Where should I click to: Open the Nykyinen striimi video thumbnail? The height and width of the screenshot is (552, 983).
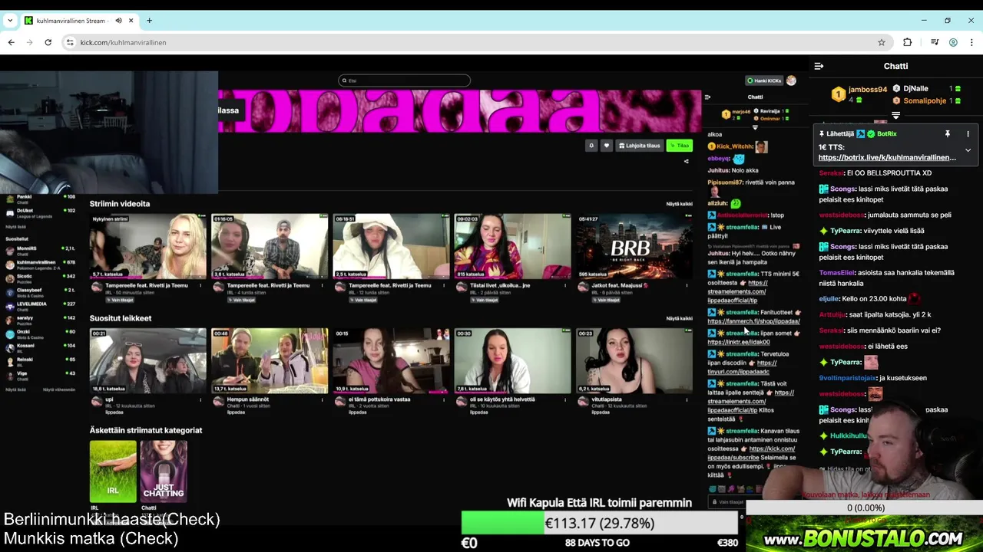point(147,246)
